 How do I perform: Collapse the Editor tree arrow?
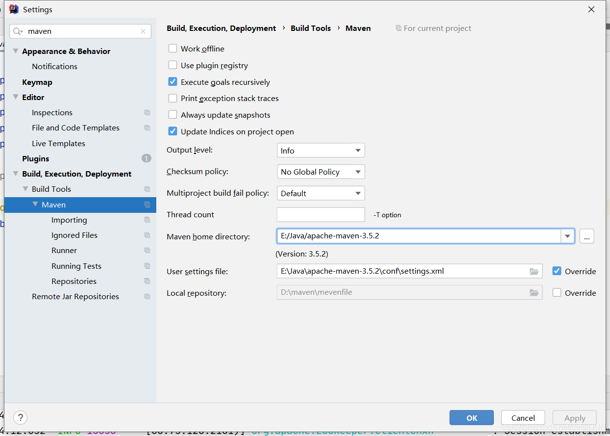pos(16,97)
